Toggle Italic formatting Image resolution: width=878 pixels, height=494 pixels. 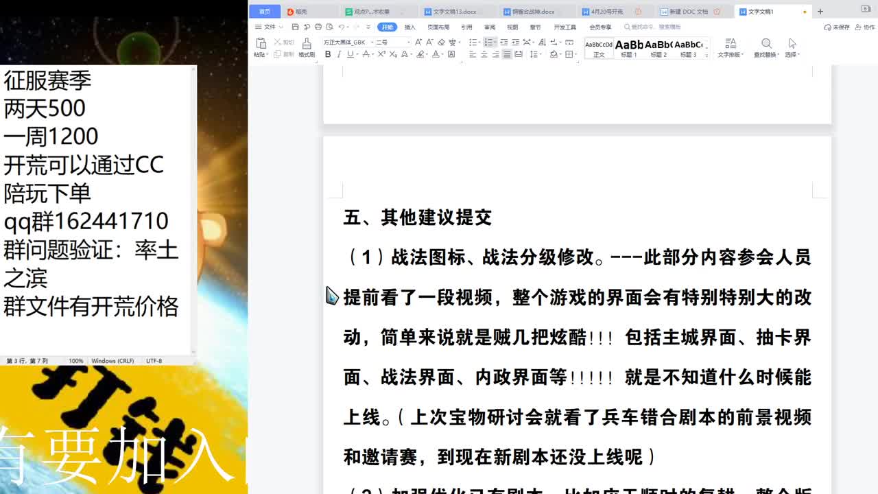tap(339, 54)
